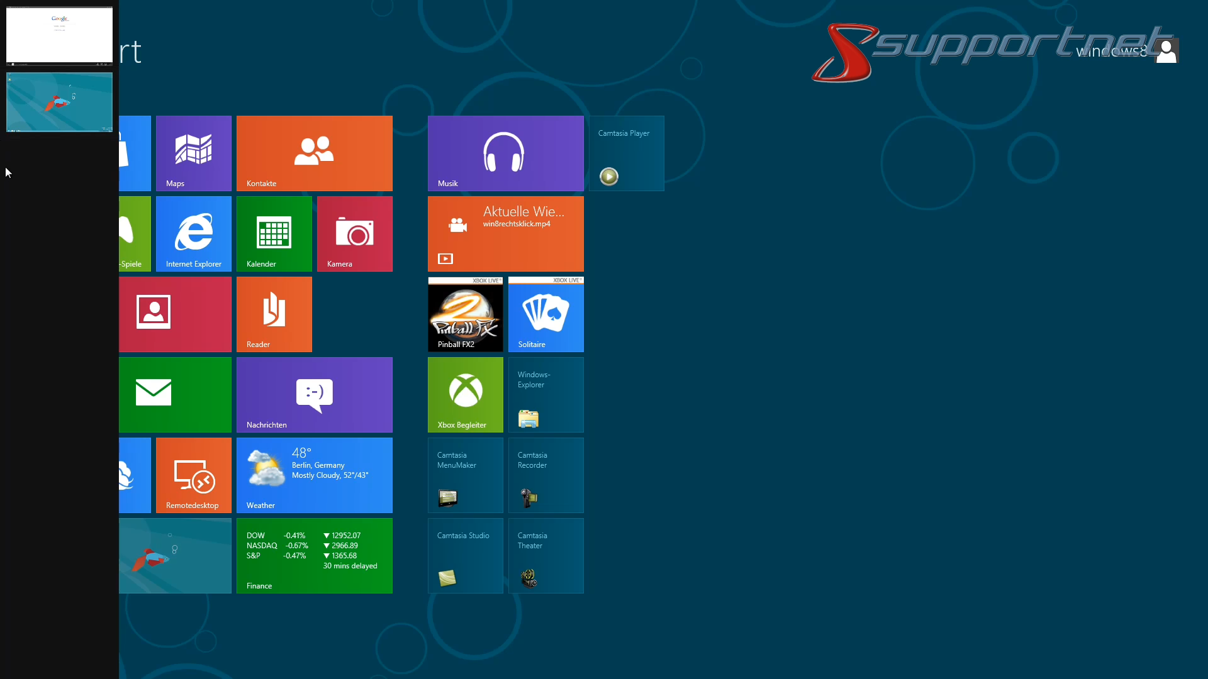Image resolution: width=1208 pixels, height=679 pixels.
Task: Open Camtasia Recorder tile
Action: coord(546,475)
